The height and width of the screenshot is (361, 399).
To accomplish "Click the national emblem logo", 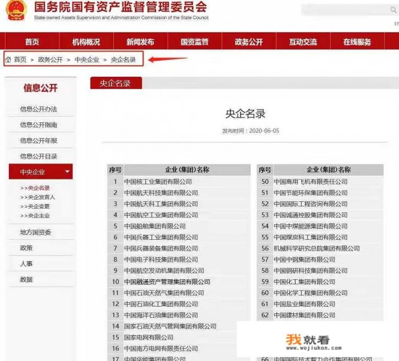I will pos(15,11).
